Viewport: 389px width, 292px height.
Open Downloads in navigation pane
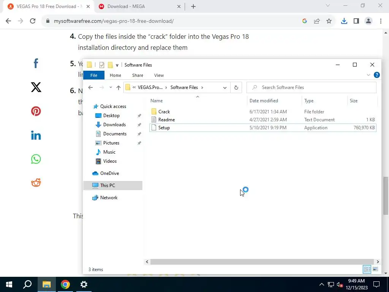(114, 125)
